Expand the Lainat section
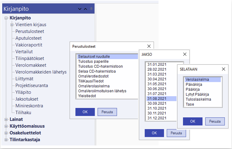Screen dimensions: 232x149 point(6,120)
